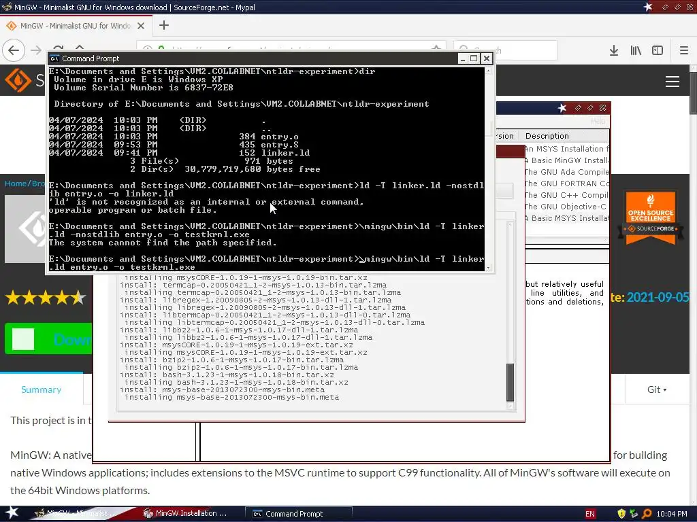Open the Mypal browser hamburger menu
The height and width of the screenshot is (522, 697).
[684, 50]
